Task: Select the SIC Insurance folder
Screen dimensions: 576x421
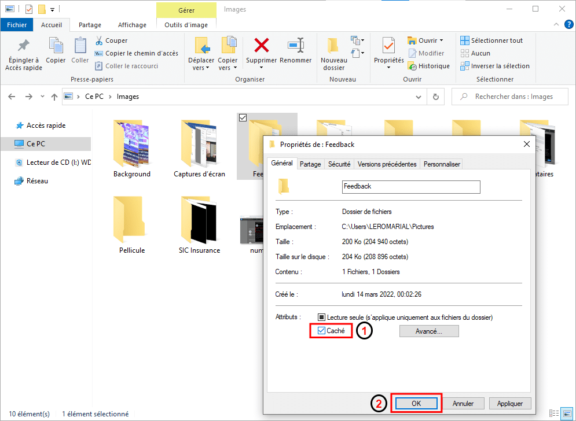Action: point(200,224)
